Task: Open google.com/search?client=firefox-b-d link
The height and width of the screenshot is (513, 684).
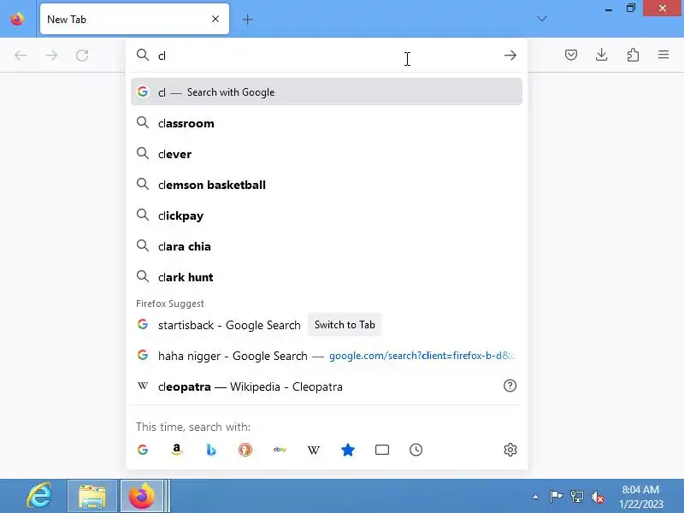Action: pos(422,356)
